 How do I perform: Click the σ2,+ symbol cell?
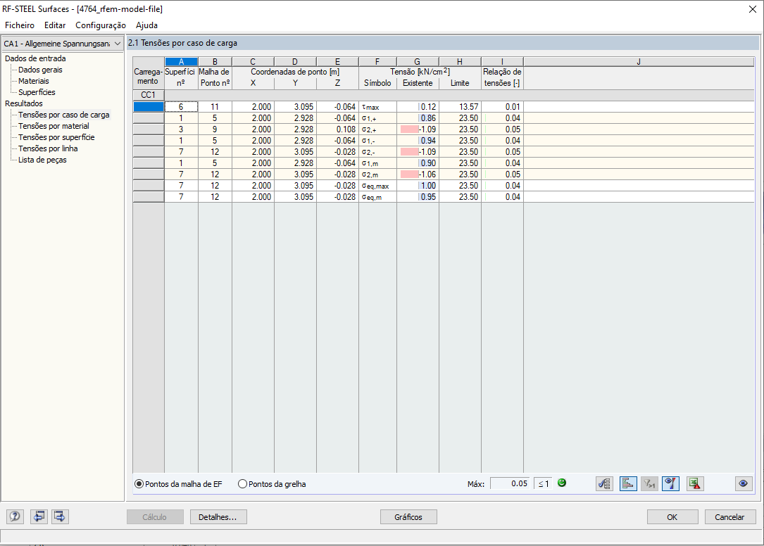pos(377,129)
